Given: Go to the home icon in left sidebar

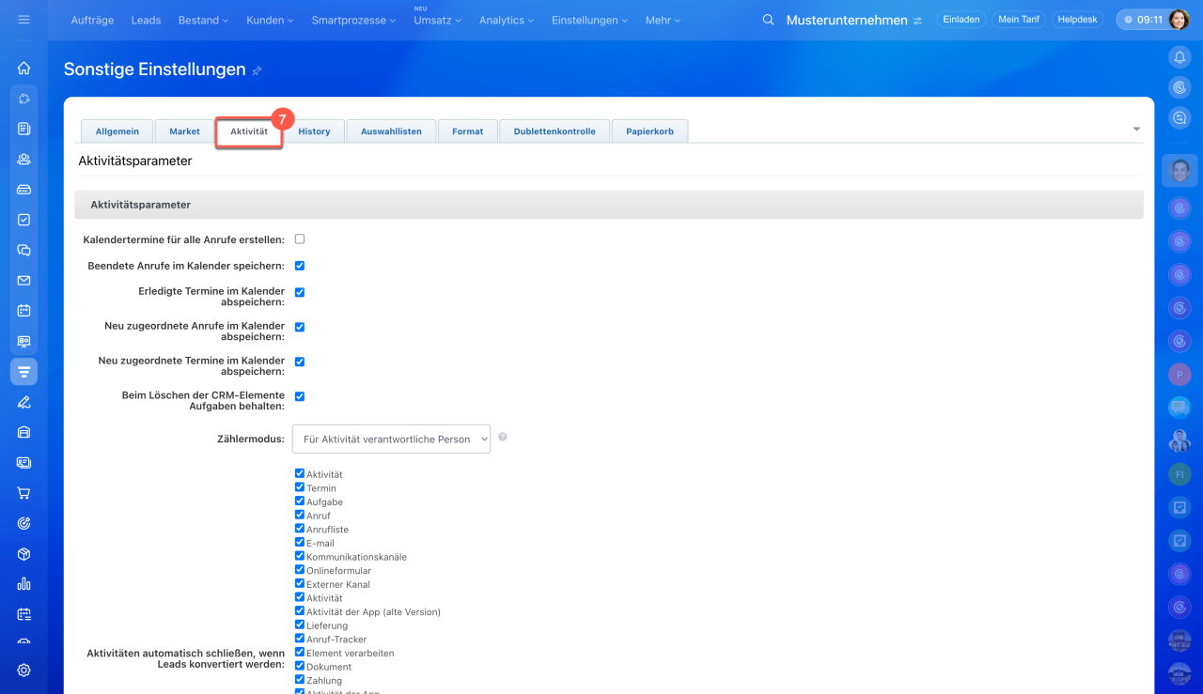Looking at the screenshot, I should (x=23, y=68).
